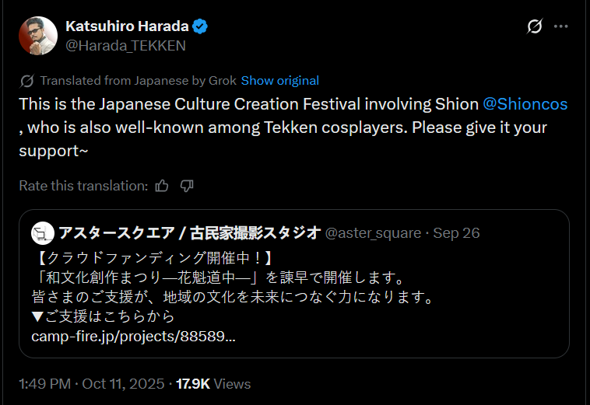Click the Katsuhiro Harada display name
The height and width of the screenshot is (405, 590).
point(128,26)
